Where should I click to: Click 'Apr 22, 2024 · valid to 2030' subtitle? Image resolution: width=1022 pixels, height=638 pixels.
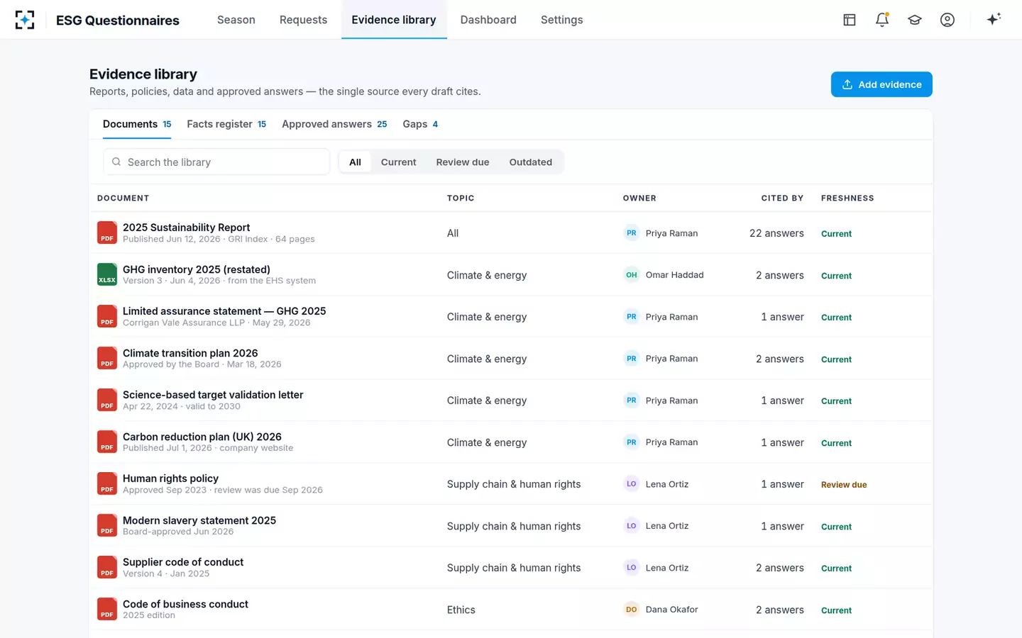[182, 406]
